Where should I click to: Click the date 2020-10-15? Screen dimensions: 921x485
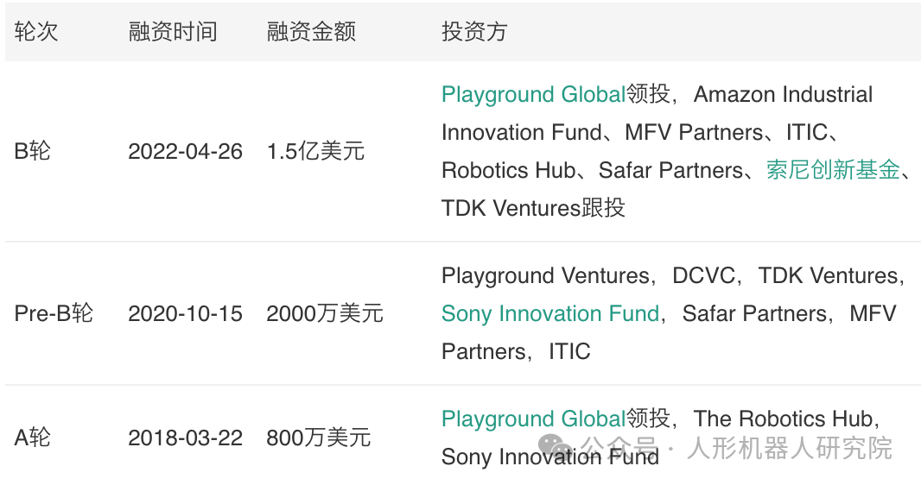pos(185,313)
